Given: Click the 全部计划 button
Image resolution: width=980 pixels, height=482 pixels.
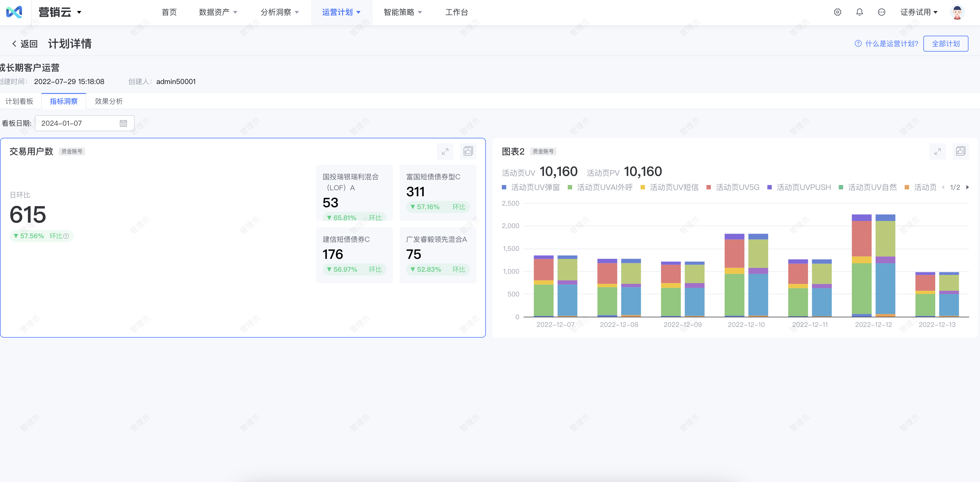Looking at the screenshot, I should (x=946, y=44).
